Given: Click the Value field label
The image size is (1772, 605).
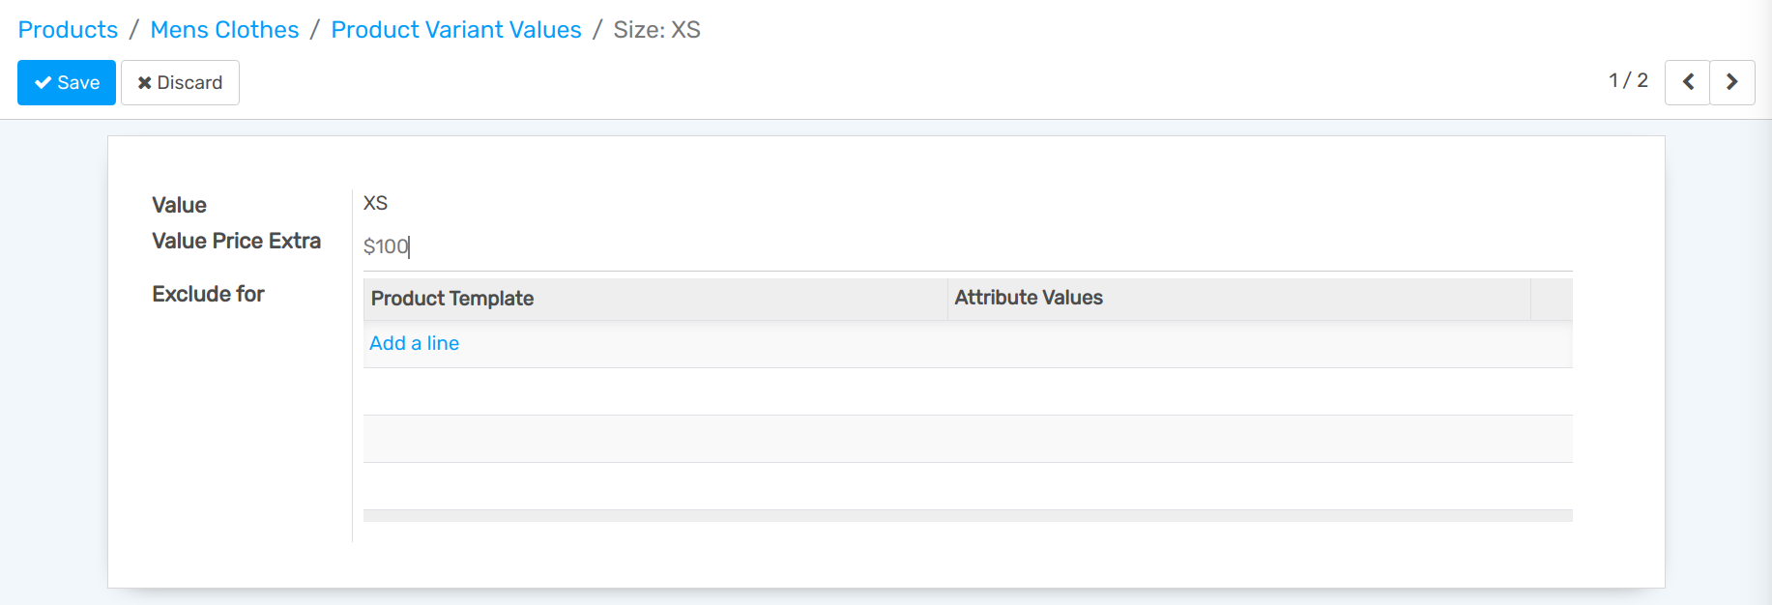Looking at the screenshot, I should pyautogui.click(x=179, y=205).
